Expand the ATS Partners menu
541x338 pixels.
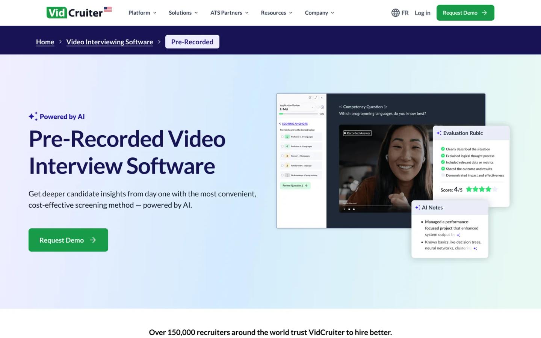click(x=230, y=13)
